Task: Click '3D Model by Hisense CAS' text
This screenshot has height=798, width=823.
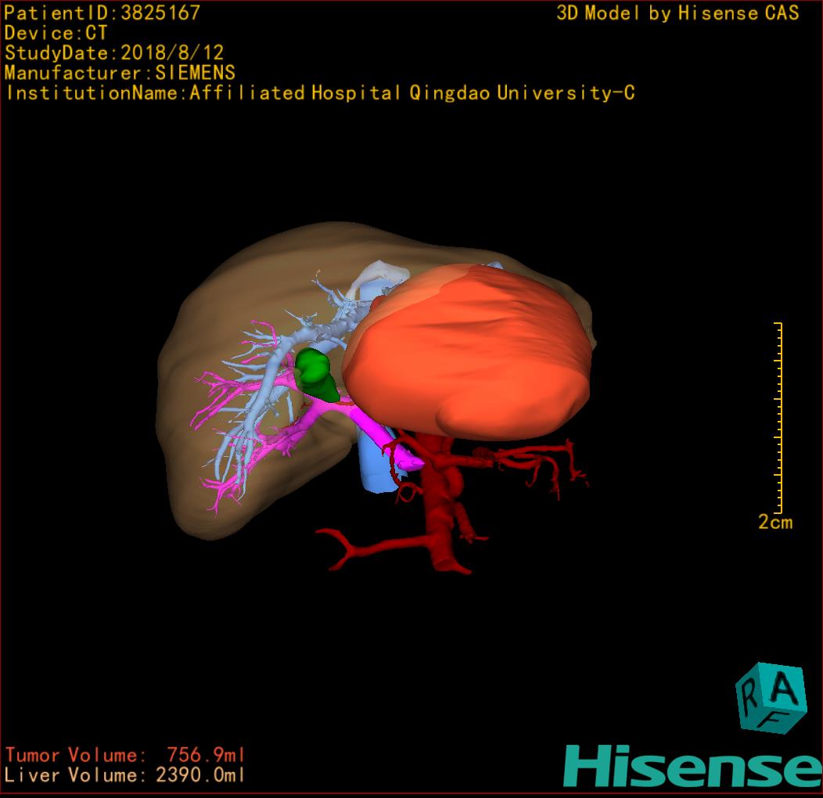Action: [677, 13]
